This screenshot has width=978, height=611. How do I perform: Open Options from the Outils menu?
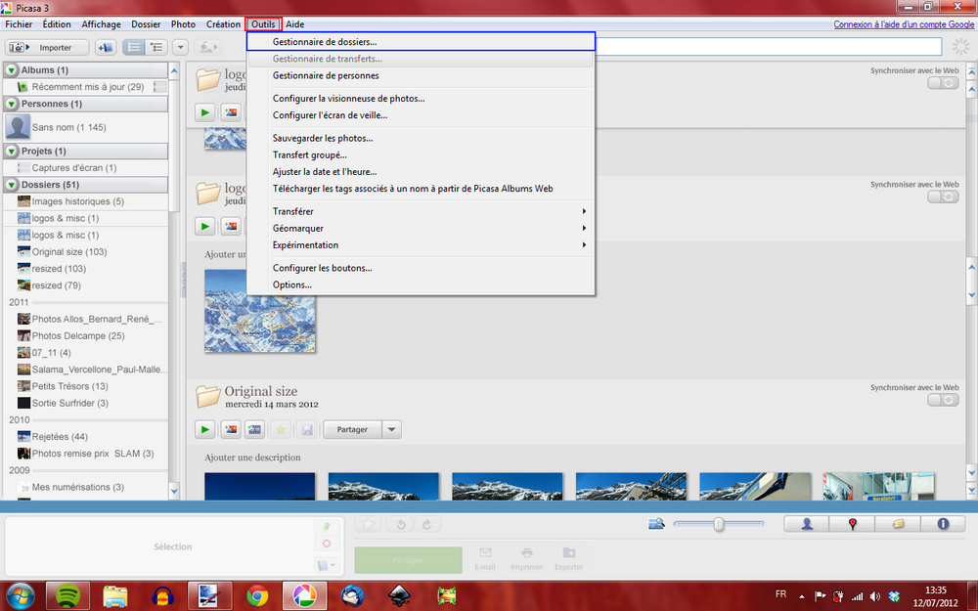pyautogui.click(x=421, y=284)
